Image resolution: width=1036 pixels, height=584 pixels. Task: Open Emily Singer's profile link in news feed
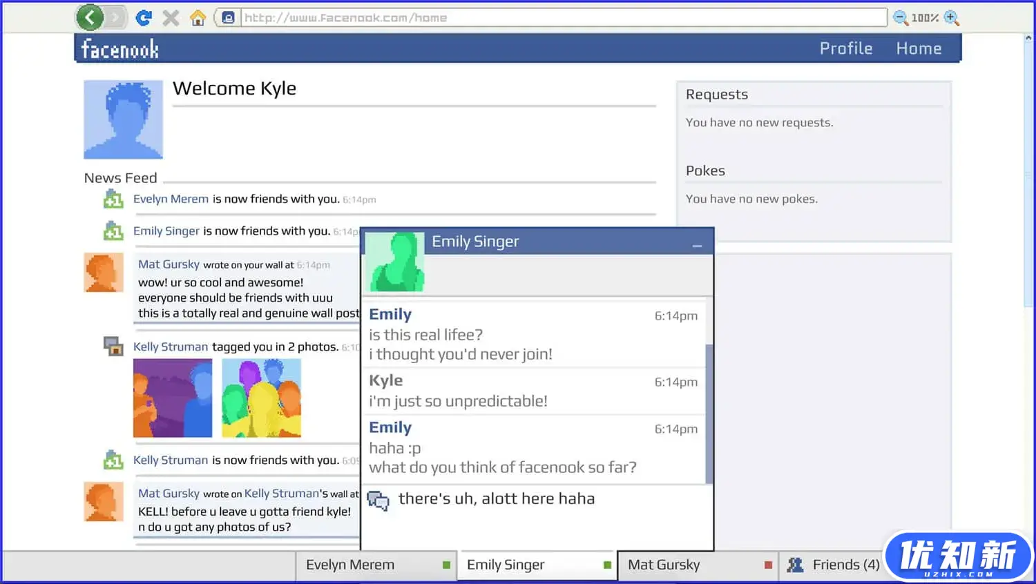coord(166,231)
